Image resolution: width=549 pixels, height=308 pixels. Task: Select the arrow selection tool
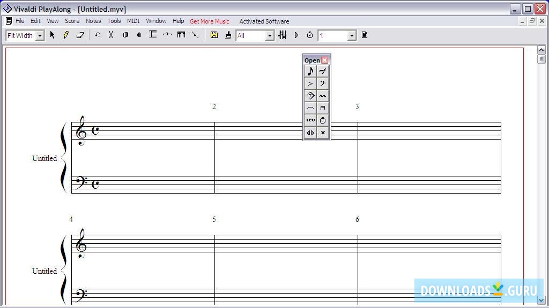(52, 35)
